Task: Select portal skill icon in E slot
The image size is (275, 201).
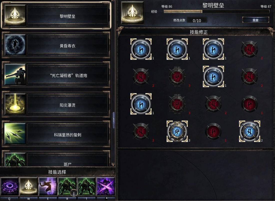Action: coord(48,186)
